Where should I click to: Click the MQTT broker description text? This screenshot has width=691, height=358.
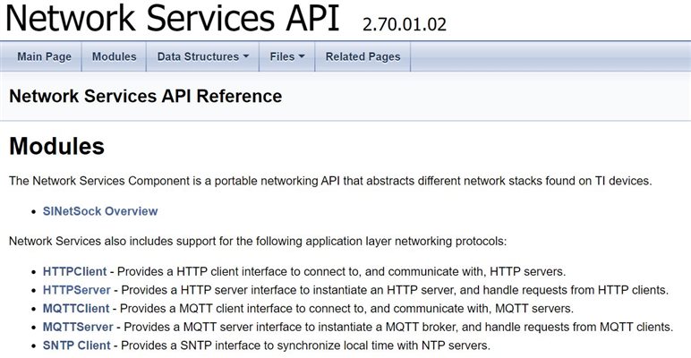pyautogui.click(x=398, y=328)
